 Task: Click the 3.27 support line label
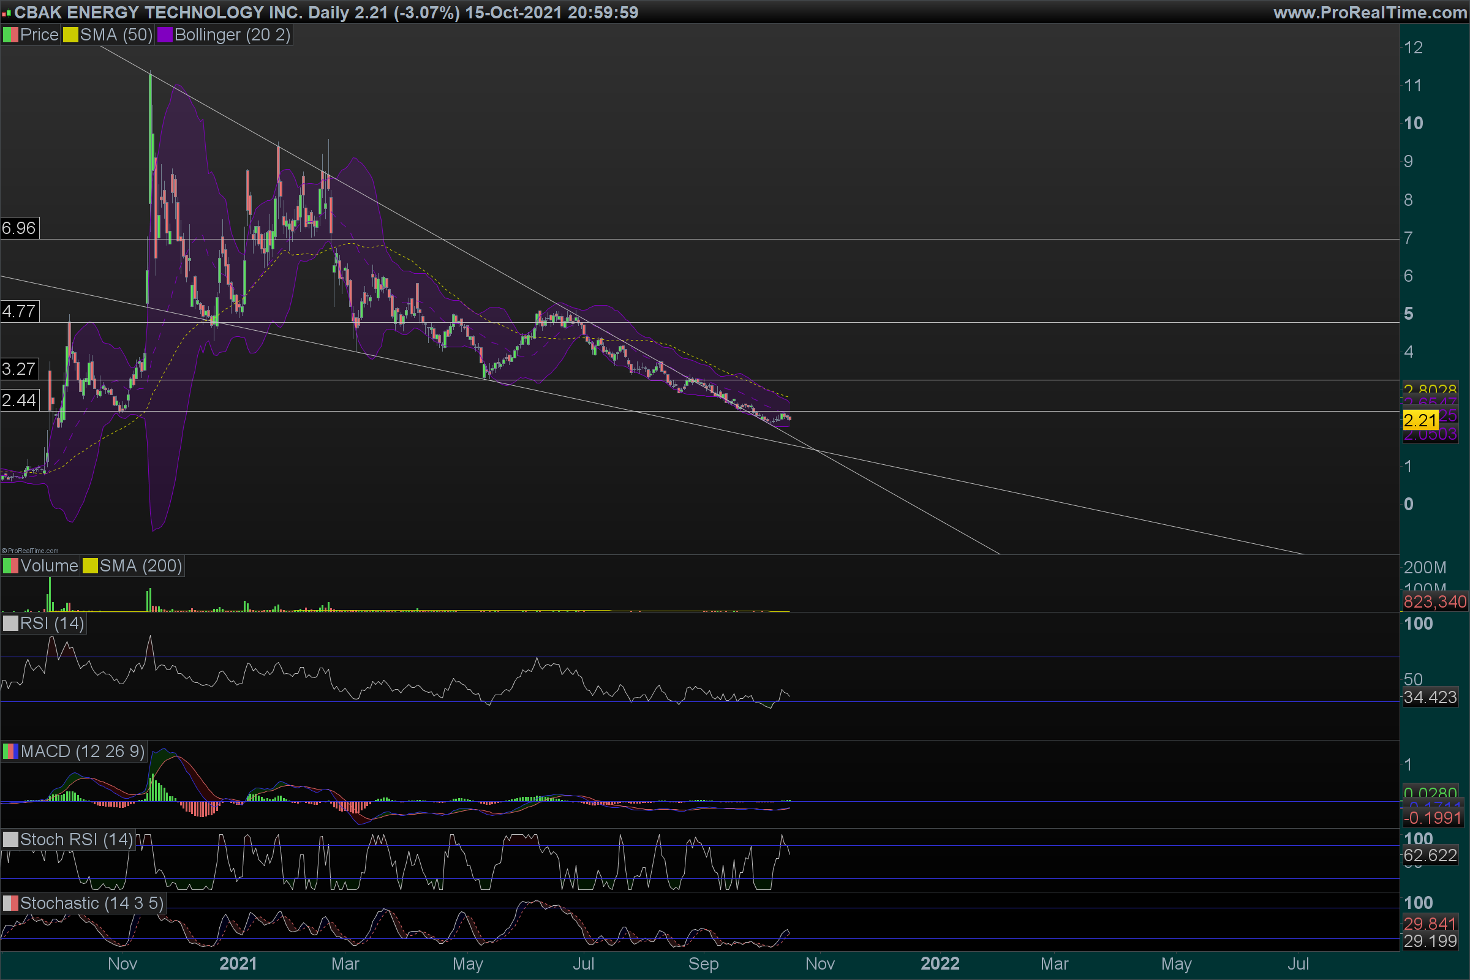20,369
